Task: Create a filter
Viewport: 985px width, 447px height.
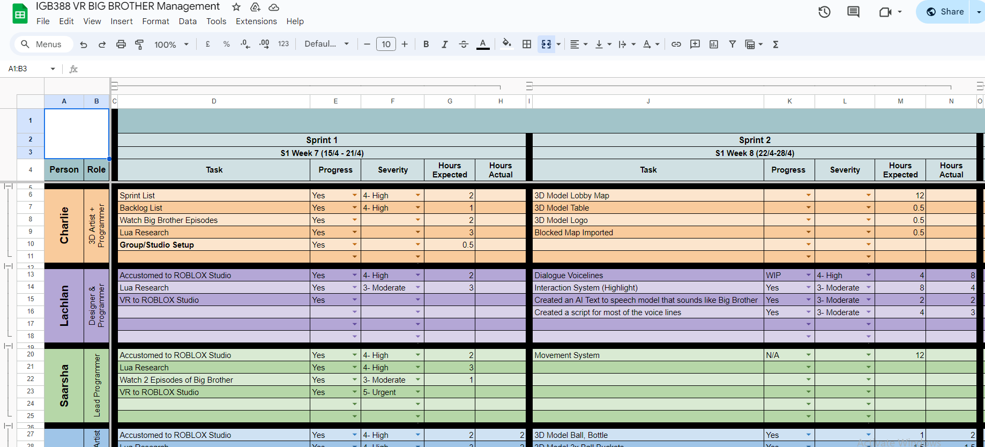Action: coord(732,44)
